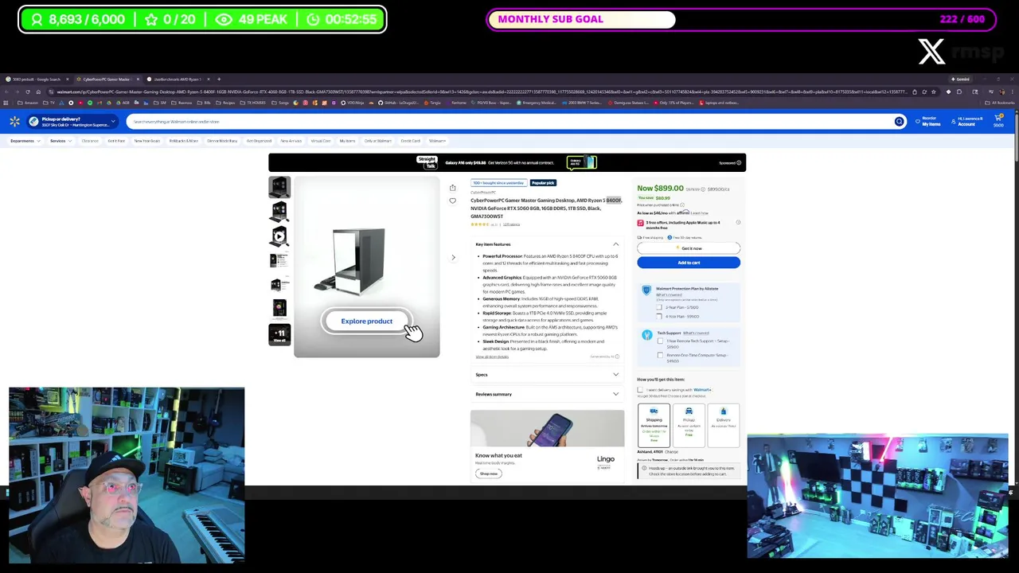
Task: Click the browser extensions puzzle icon
Action: (x=958, y=92)
